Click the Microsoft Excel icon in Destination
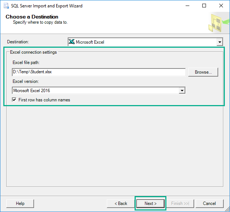 click(72, 42)
